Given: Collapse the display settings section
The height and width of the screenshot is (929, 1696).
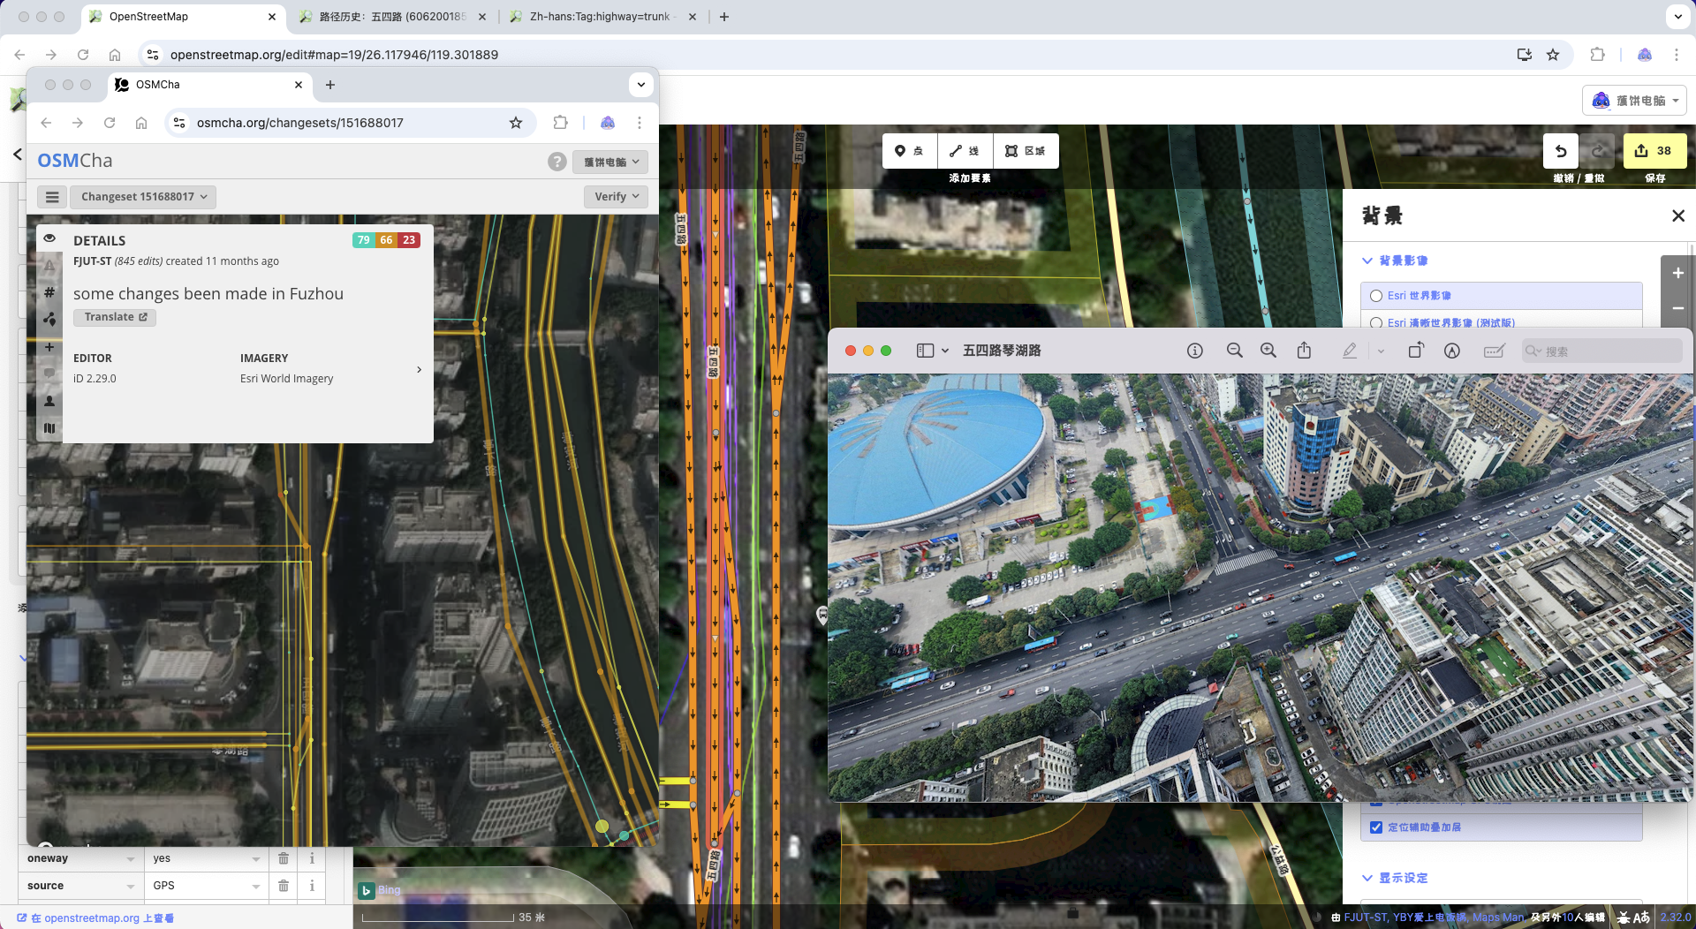Looking at the screenshot, I should pyautogui.click(x=1395, y=878).
